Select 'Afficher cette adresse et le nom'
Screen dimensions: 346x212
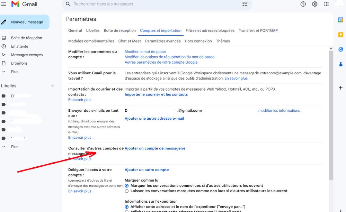click(126, 206)
